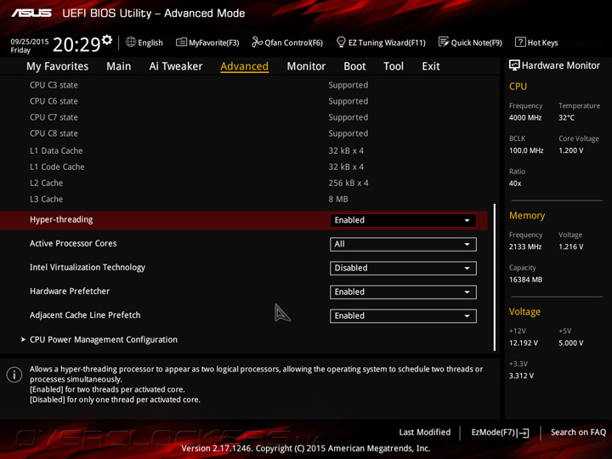Open MyFavorite(F3) folder icon
Image resolution: width=612 pixels, height=459 pixels.
(182, 42)
